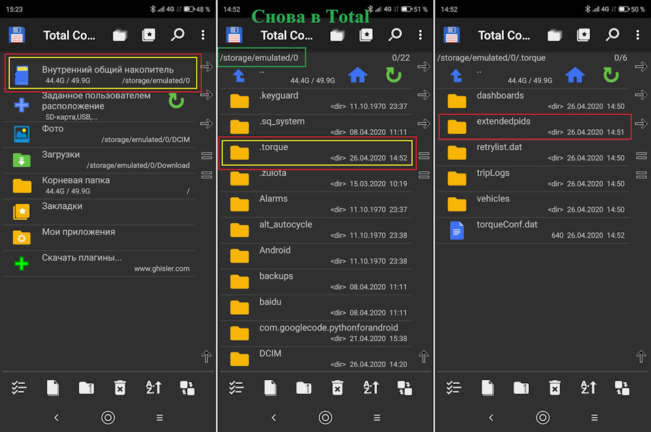Refresh the Заданное пользователем расположение entry
The image size is (651, 432).
click(176, 101)
